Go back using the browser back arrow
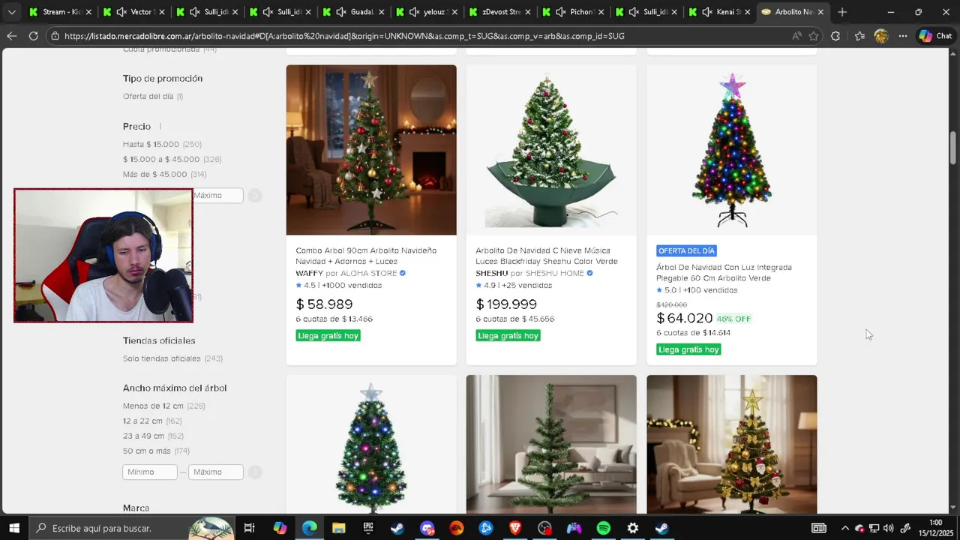Image resolution: width=960 pixels, height=540 pixels. [11, 36]
